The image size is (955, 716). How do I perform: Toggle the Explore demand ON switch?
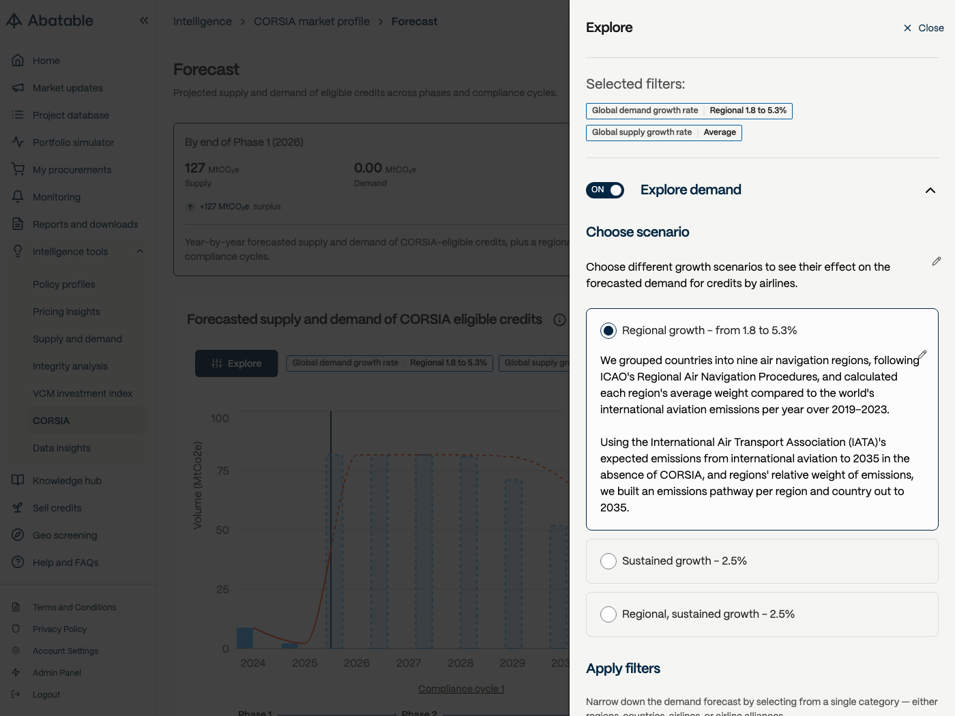605,190
